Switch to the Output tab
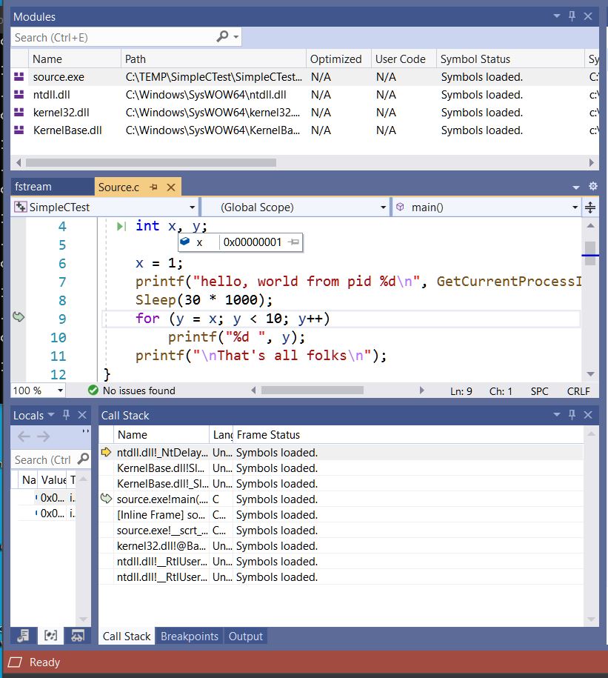608x678 pixels. [x=245, y=636]
